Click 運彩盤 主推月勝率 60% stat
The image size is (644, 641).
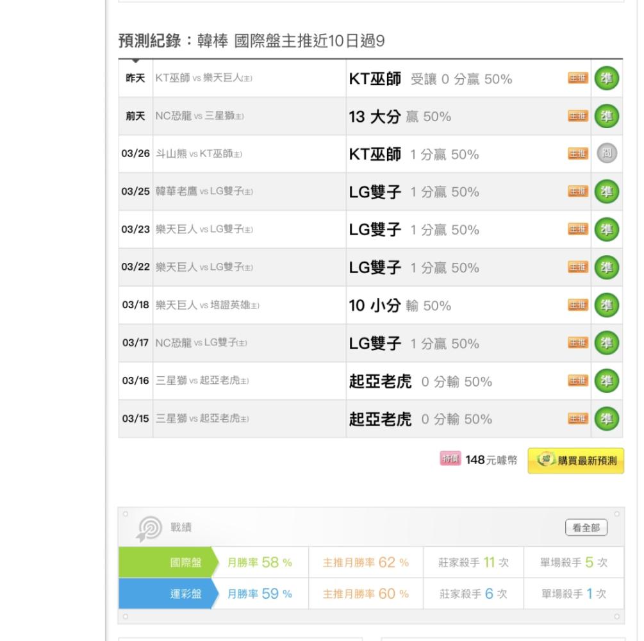[x=365, y=594]
